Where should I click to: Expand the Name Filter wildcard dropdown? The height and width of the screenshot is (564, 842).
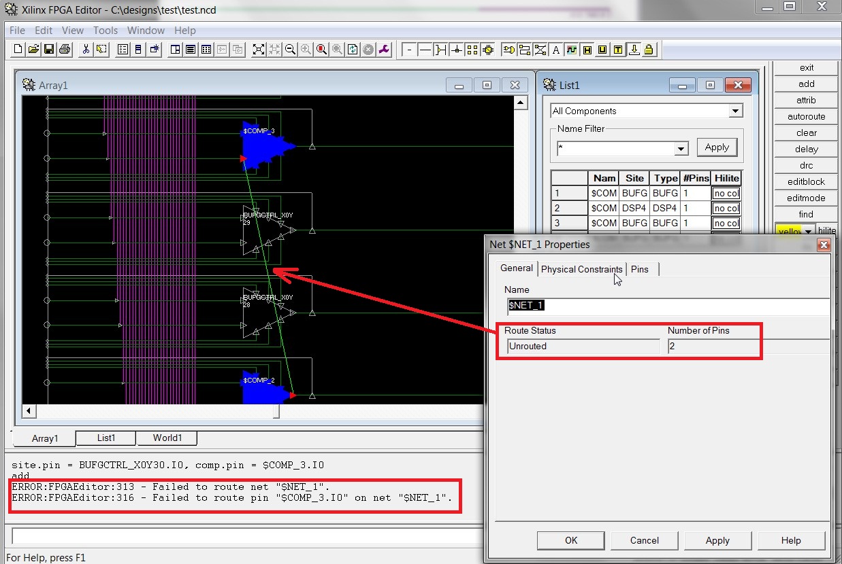pos(681,148)
